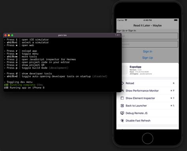Tap Back to Launcher menu item
Screen dimensions: 187x151
(148, 106)
